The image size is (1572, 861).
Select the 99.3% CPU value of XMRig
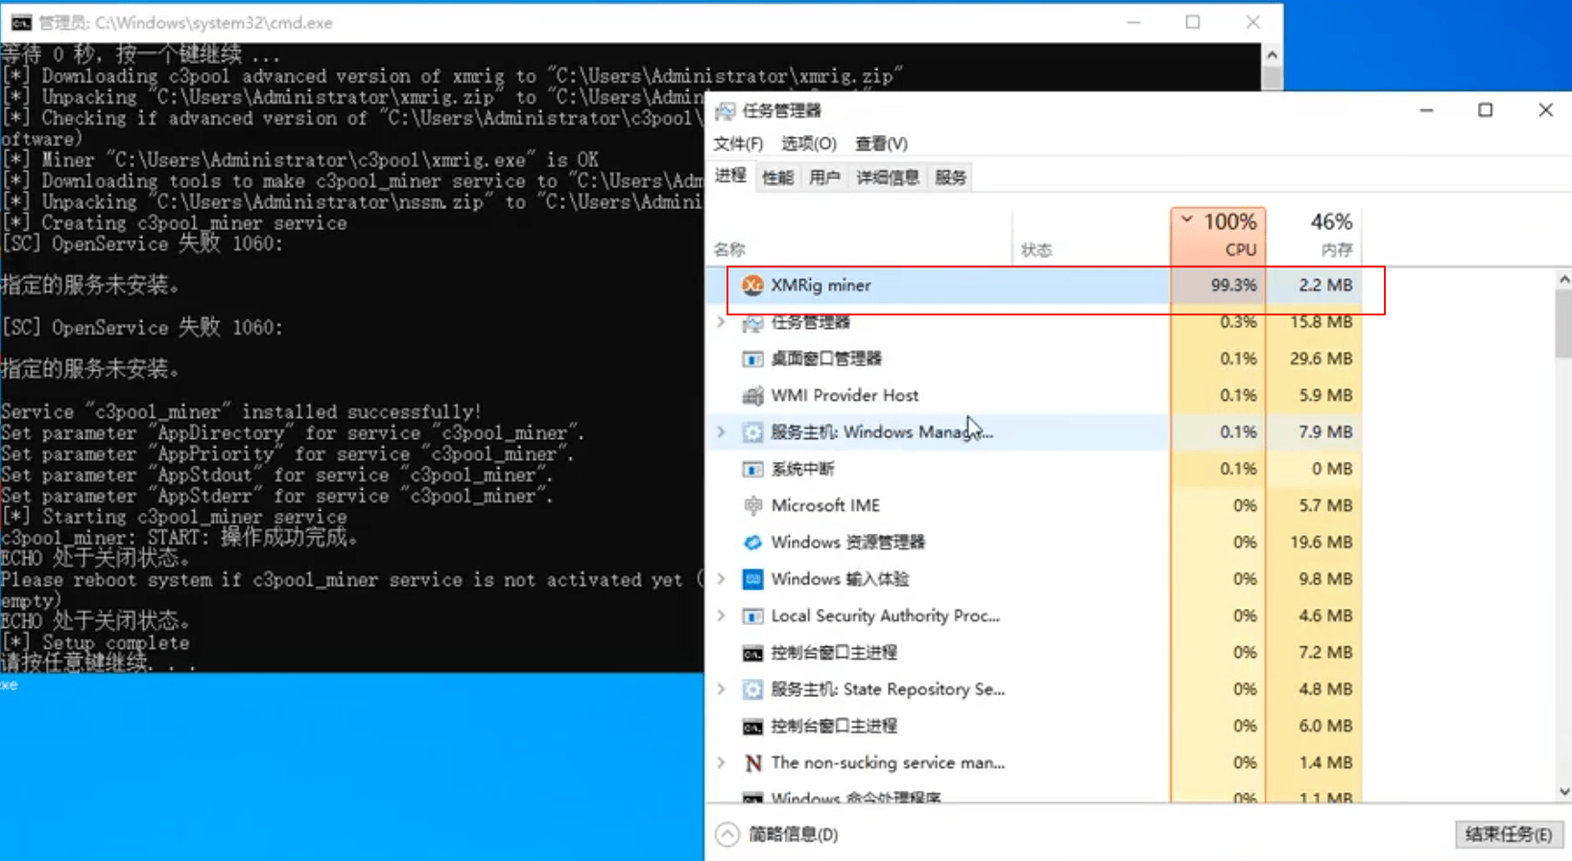(x=1233, y=285)
